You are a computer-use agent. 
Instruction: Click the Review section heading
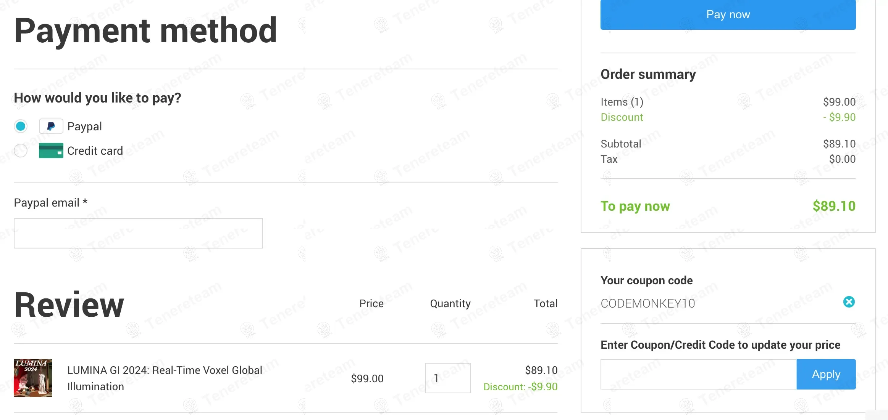69,305
